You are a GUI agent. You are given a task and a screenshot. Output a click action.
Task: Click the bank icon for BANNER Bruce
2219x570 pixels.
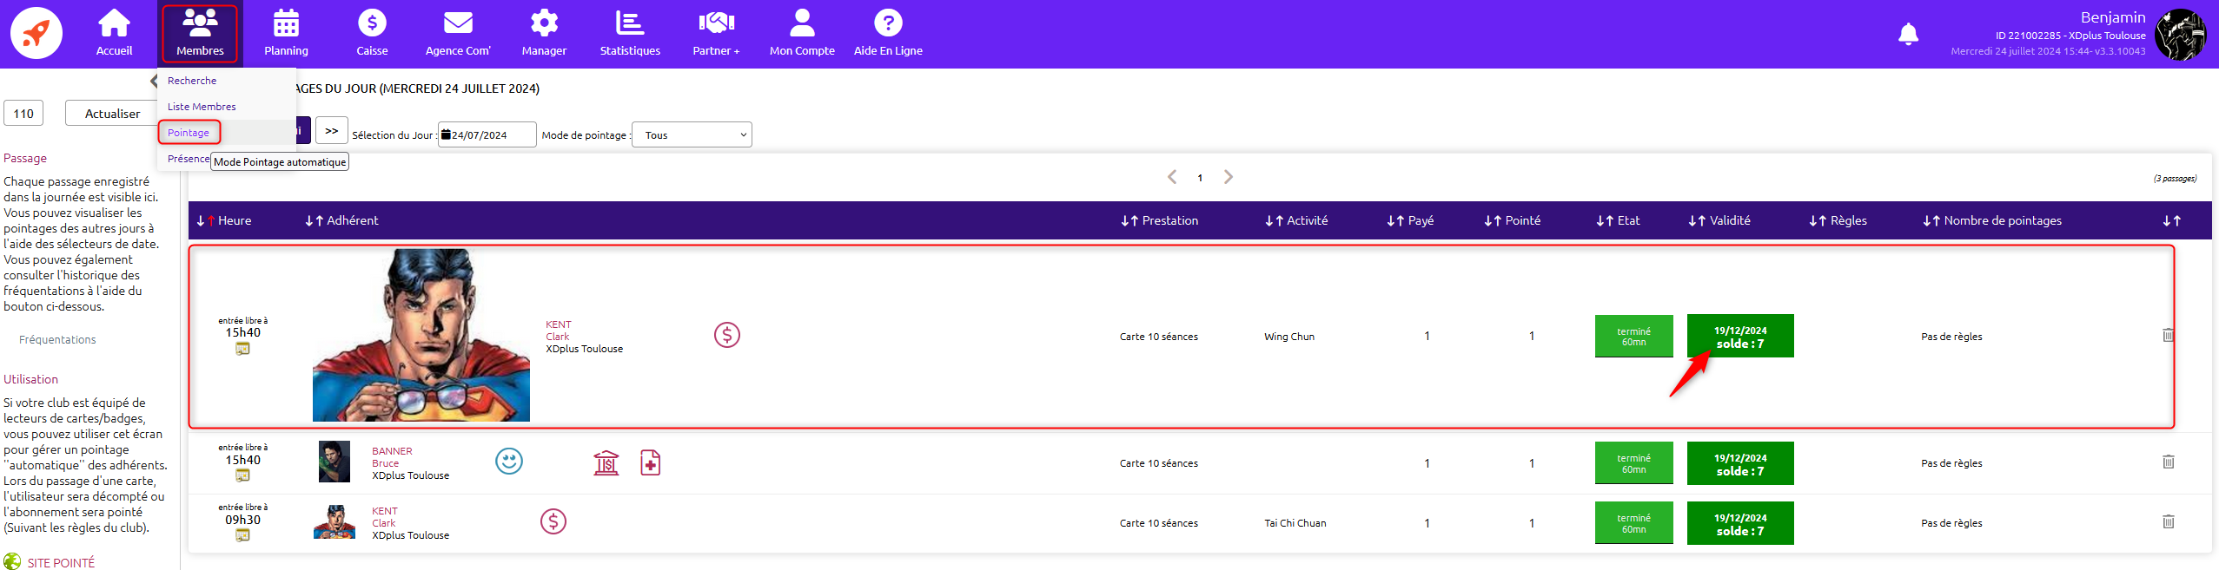coord(606,462)
